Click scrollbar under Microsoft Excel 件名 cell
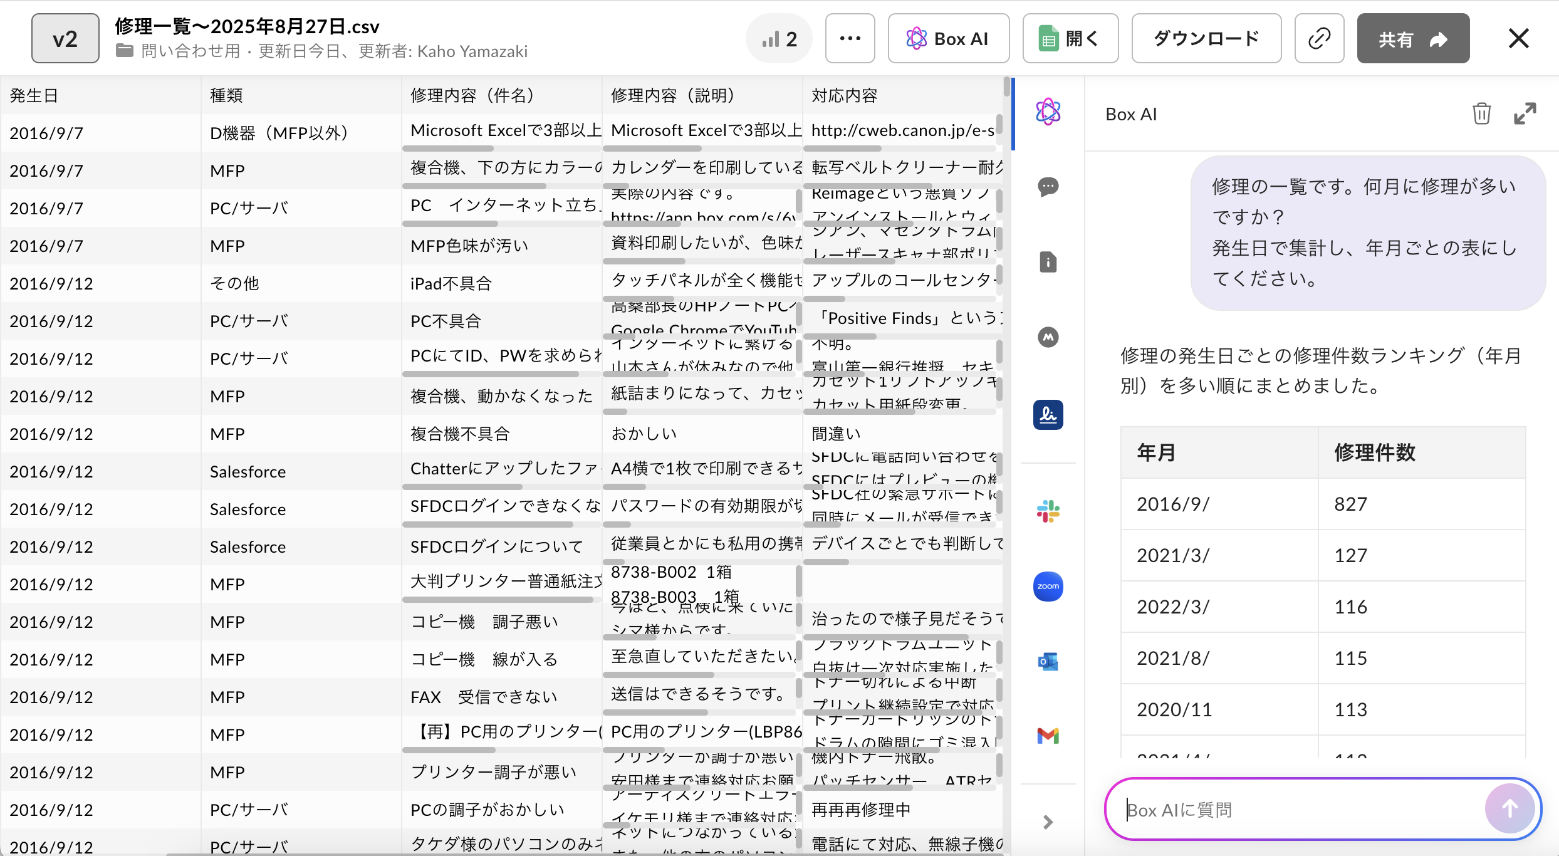This screenshot has height=856, width=1559. coord(448,149)
